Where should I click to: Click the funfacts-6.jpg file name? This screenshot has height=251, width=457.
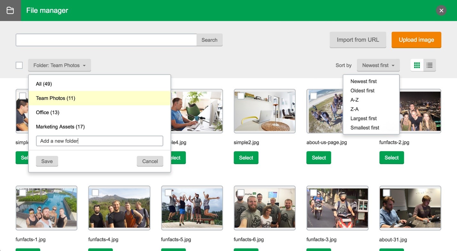tap(249, 240)
